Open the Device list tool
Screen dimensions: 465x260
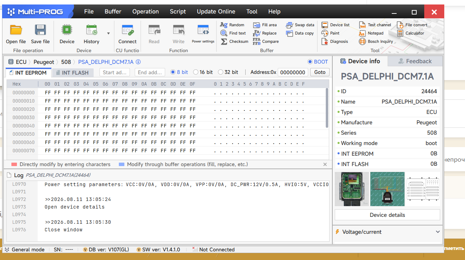click(335, 25)
